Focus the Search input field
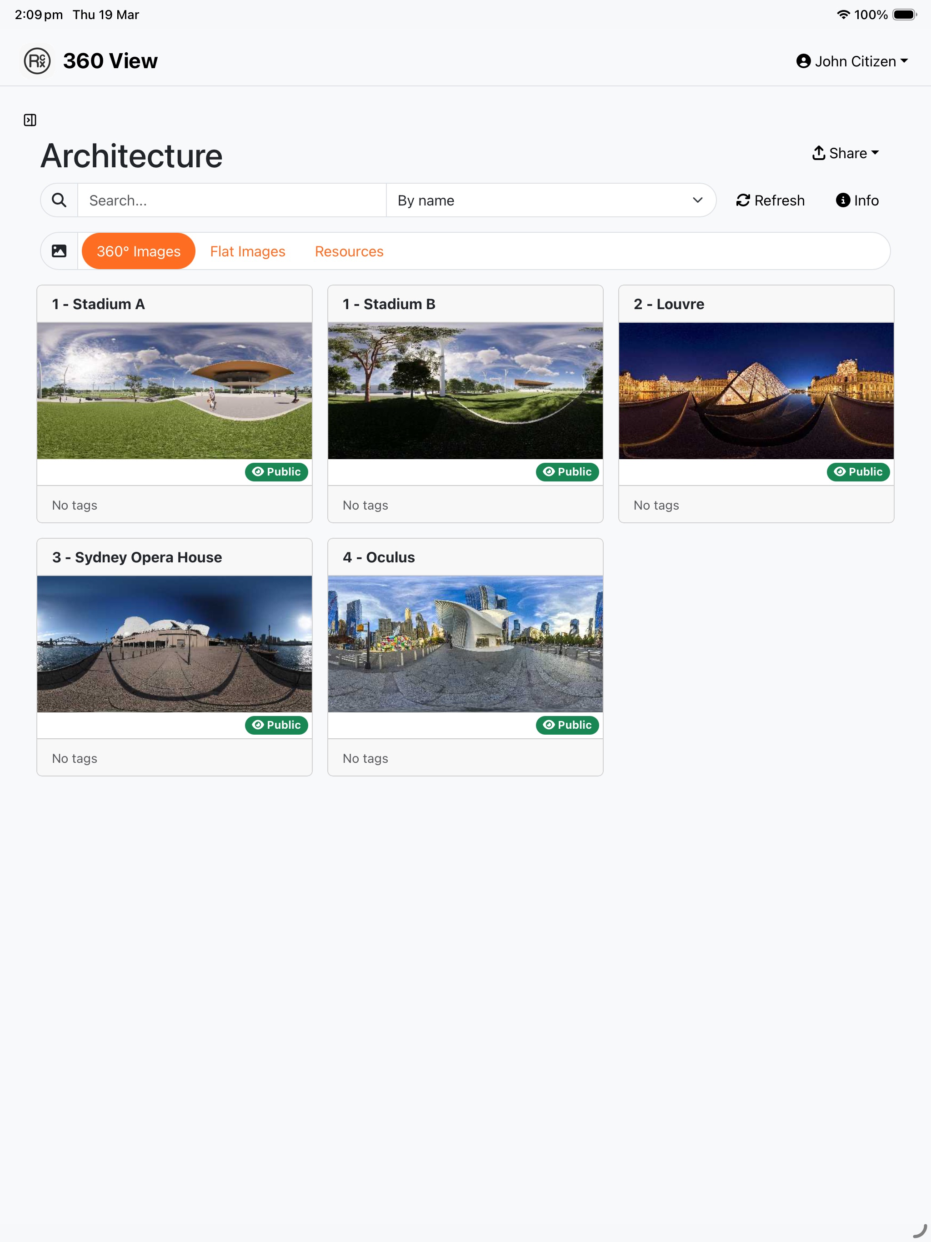Screen dimensions: 931x1242 (x=232, y=200)
